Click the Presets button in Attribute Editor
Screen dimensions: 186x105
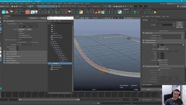(x=180, y=25)
